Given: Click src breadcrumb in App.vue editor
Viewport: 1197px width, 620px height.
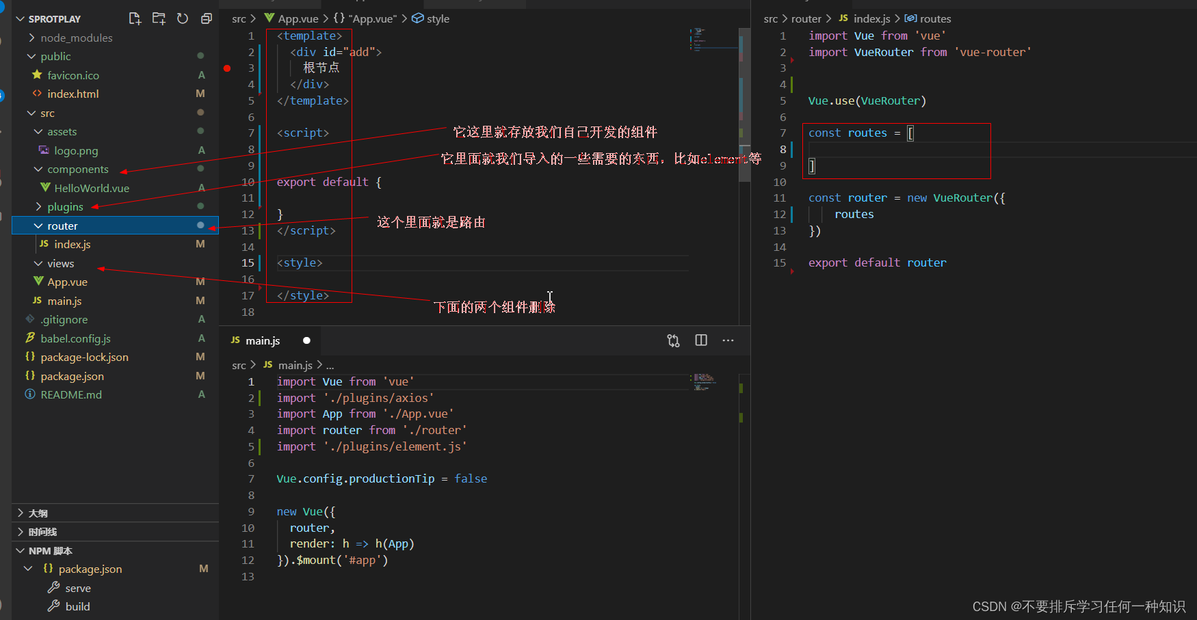Looking at the screenshot, I should [239, 19].
